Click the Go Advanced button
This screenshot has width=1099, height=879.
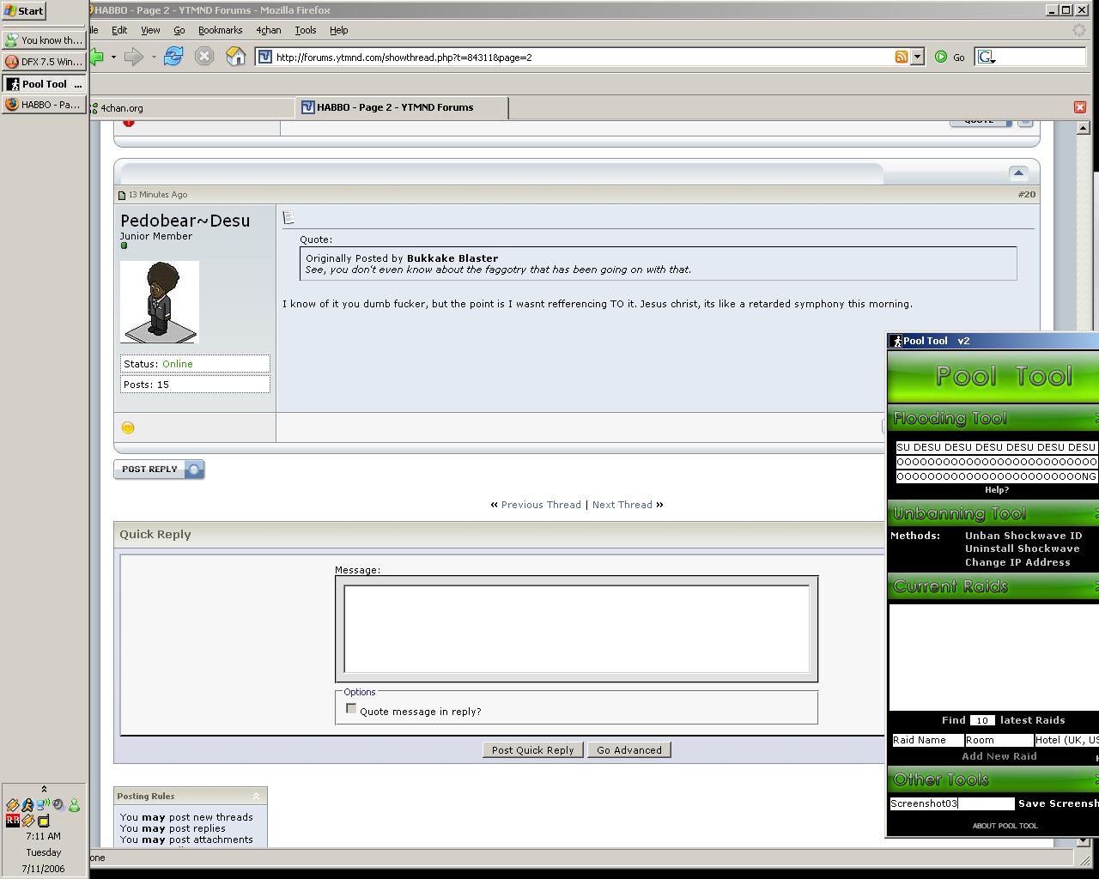[x=629, y=749]
